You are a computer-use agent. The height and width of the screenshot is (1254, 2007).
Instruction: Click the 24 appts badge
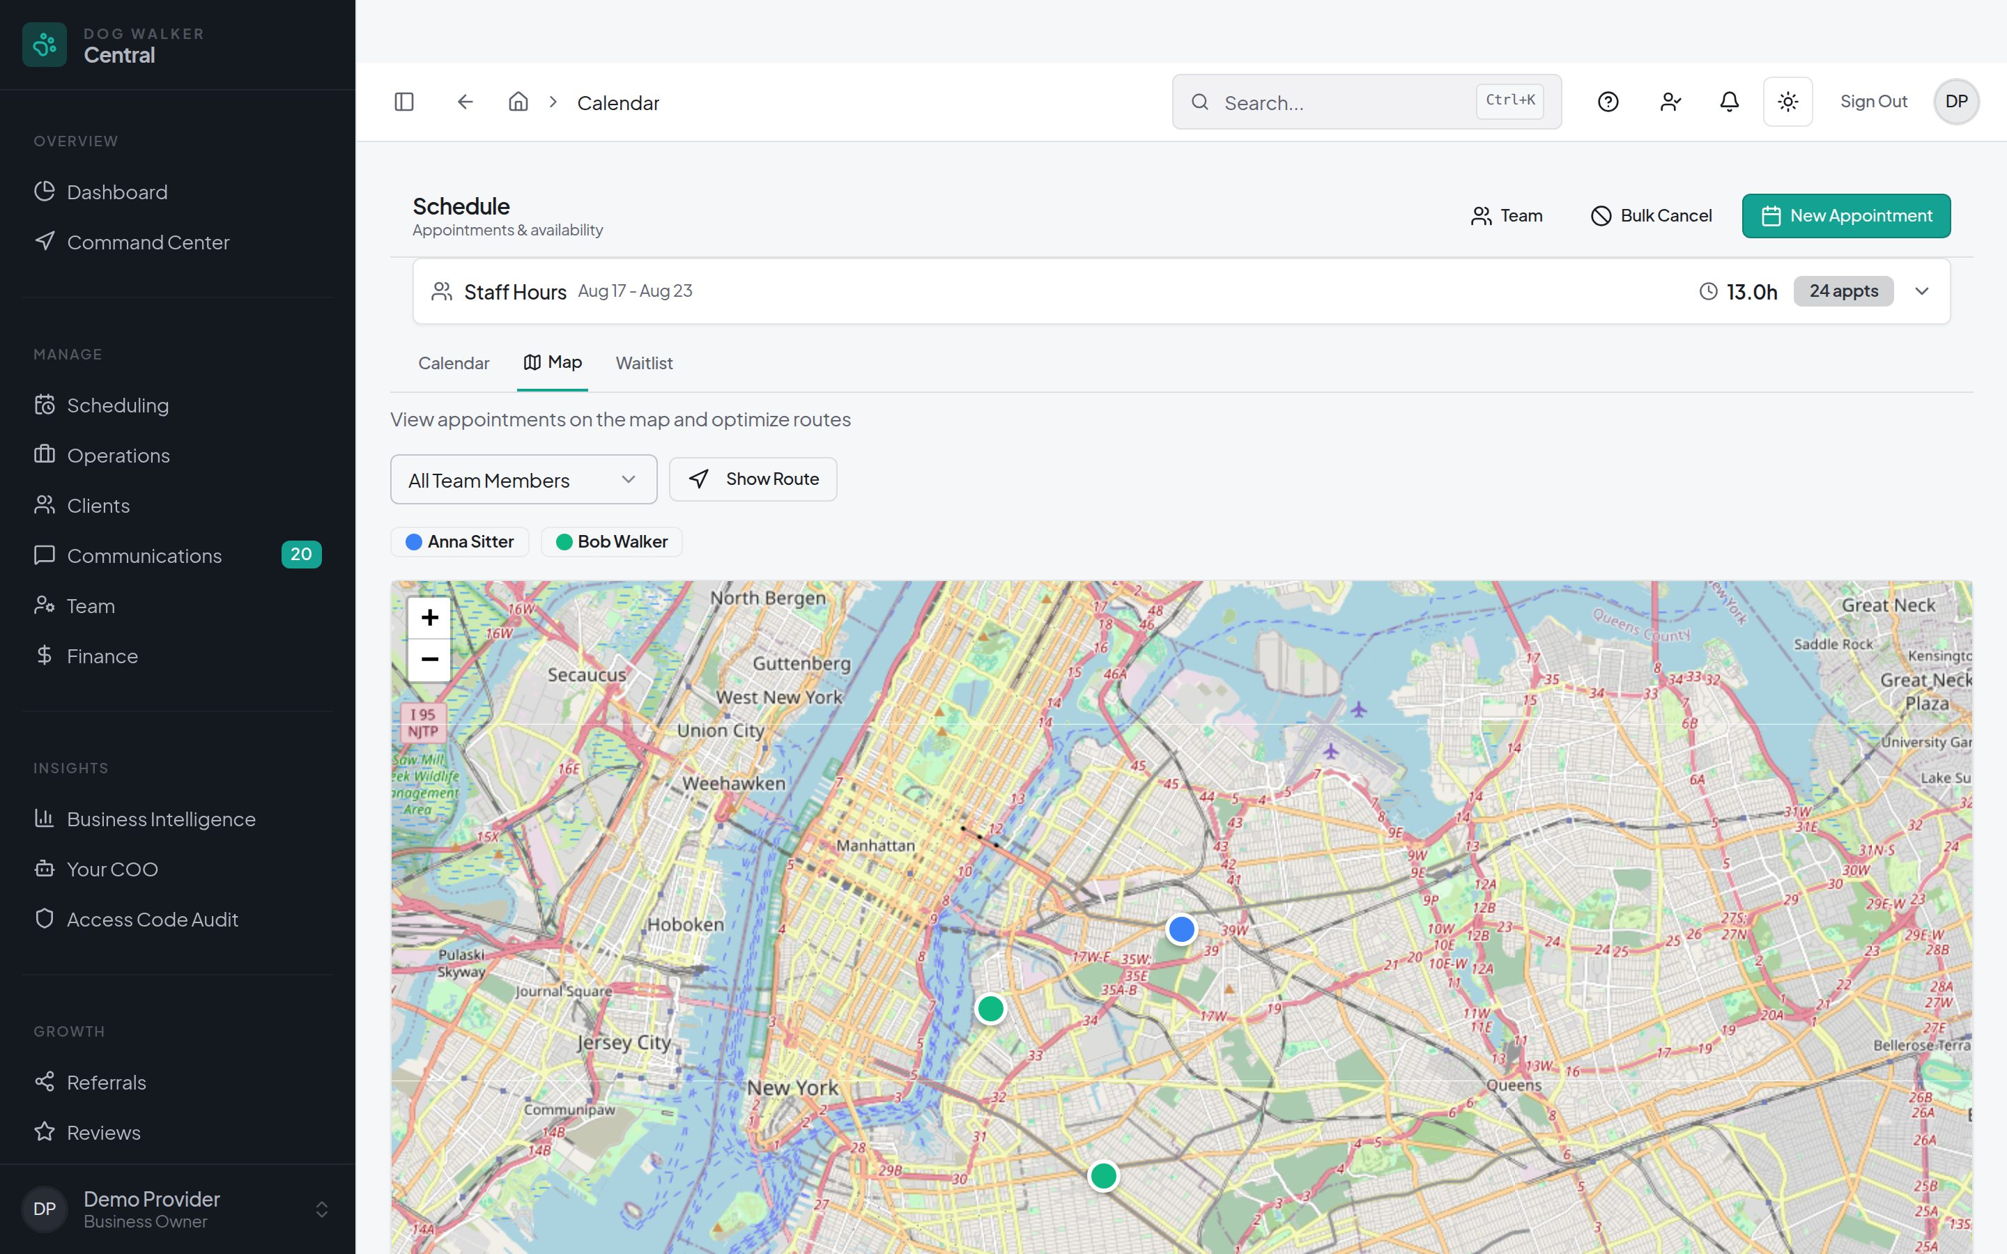point(1844,291)
